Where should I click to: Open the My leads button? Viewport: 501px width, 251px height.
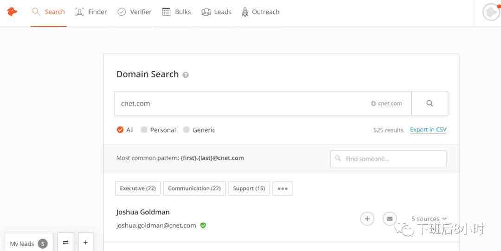point(29,243)
